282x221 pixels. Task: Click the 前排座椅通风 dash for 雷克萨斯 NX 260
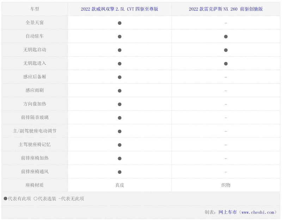coord(226,172)
